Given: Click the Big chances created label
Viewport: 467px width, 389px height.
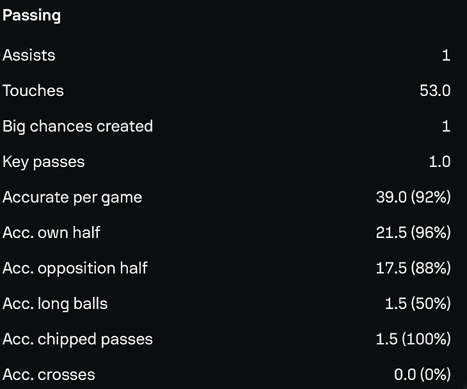Looking at the screenshot, I should tap(77, 126).
